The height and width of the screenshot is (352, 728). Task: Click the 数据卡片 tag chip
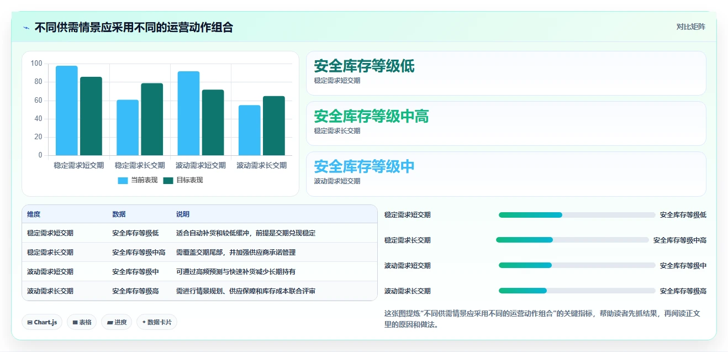[x=157, y=322]
